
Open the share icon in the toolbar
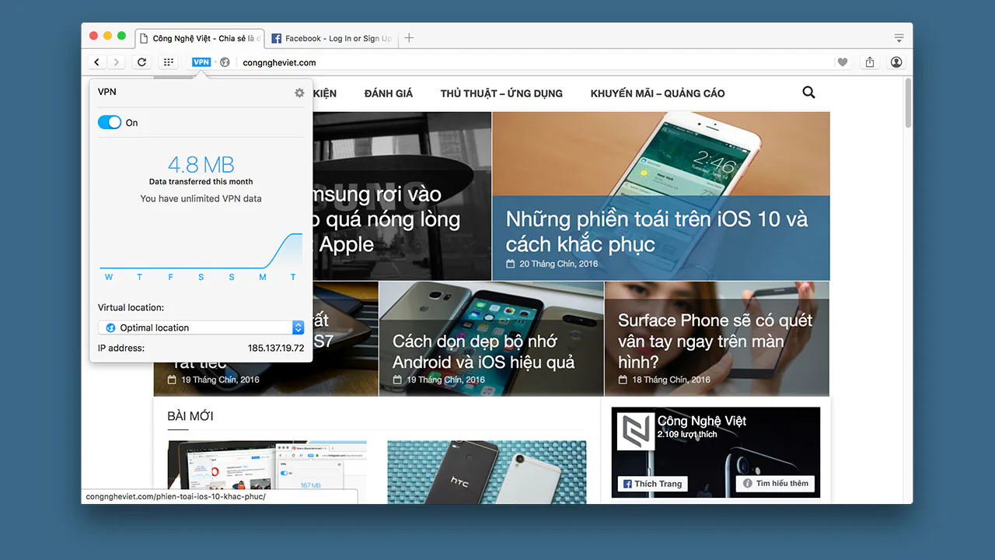point(870,62)
